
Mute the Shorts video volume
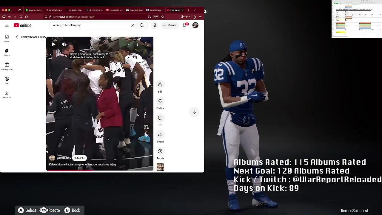click(x=64, y=44)
